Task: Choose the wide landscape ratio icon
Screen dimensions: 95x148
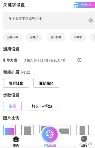Action: pyautogui.click(x=64, y=130)
